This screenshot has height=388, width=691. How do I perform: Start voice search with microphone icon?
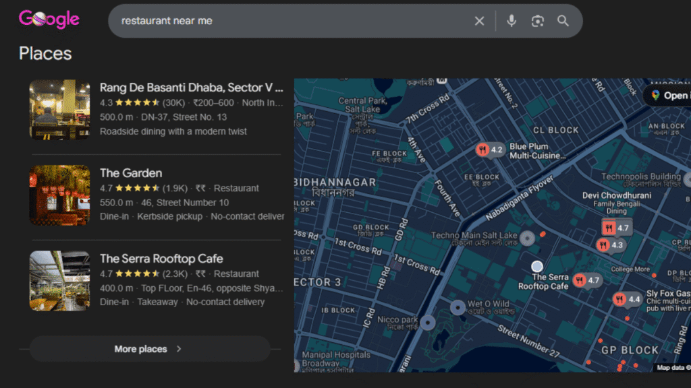[512, 21]
